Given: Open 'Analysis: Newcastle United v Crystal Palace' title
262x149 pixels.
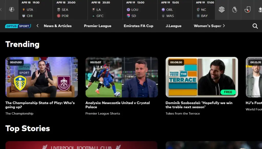Looking at the screenshot, I should point(118,105).
